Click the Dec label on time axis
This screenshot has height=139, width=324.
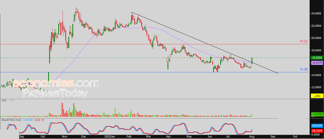coord(84,136)
